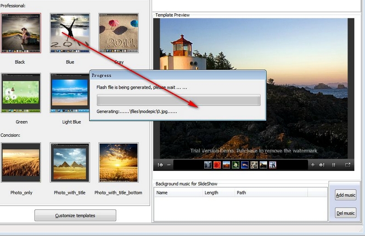Click the Customize templates button
The width and height of the screenshot is (365, 237).
75,215
